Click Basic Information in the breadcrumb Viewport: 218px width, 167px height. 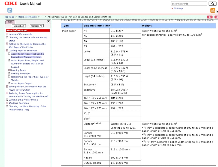[28, 17]
